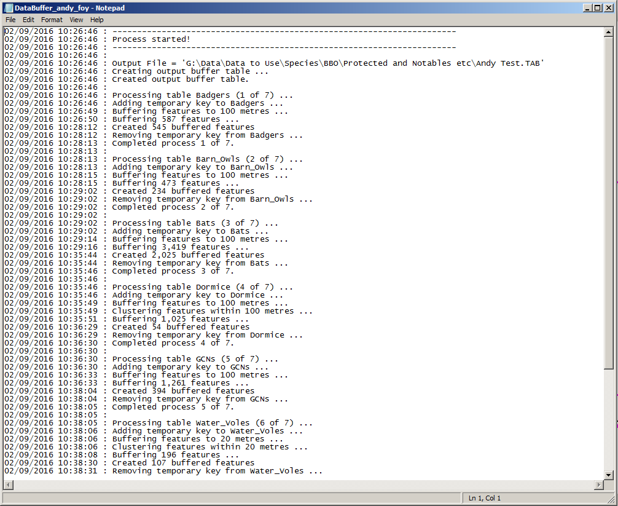Viewport: 618px width, 506px height.
Task: Click 'Processing table GCNs (5 of 7)' line
Action: [x=195, y=359]
